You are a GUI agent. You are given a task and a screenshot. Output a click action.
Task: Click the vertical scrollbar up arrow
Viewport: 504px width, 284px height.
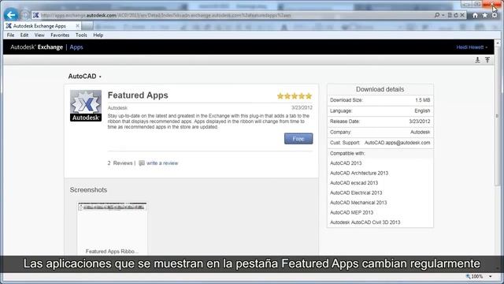tap(498, 43)
